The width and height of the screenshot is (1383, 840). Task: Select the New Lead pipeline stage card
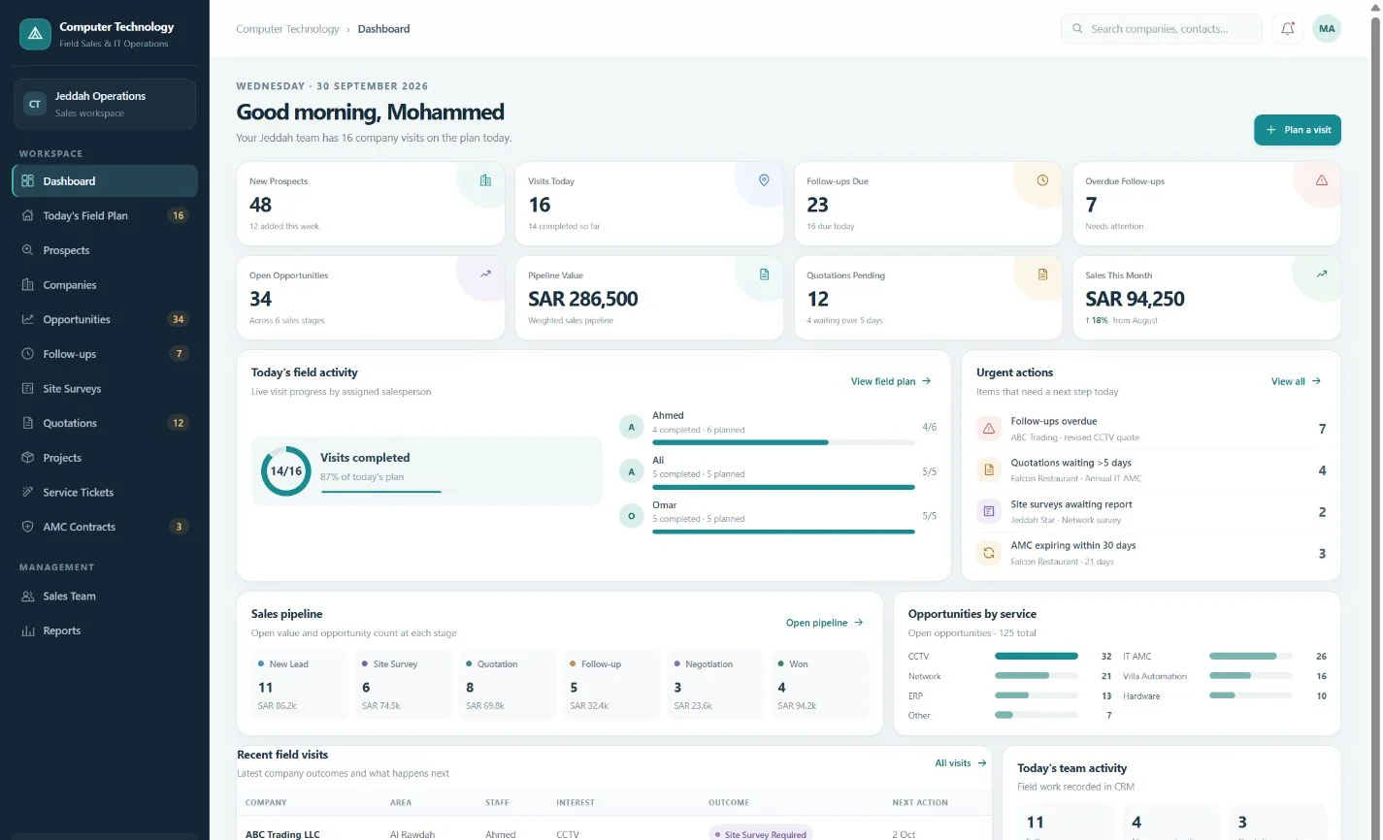299,685
